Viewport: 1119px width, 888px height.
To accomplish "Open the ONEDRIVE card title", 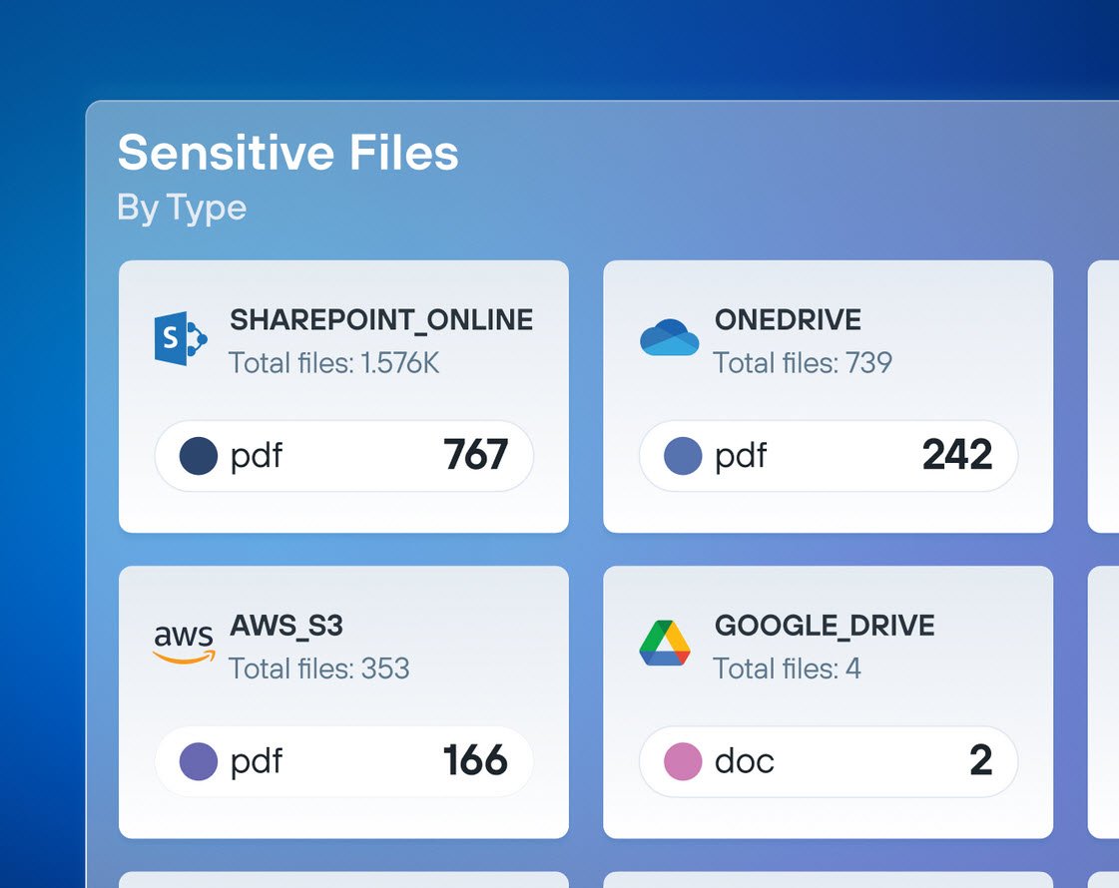I will 788,320.
